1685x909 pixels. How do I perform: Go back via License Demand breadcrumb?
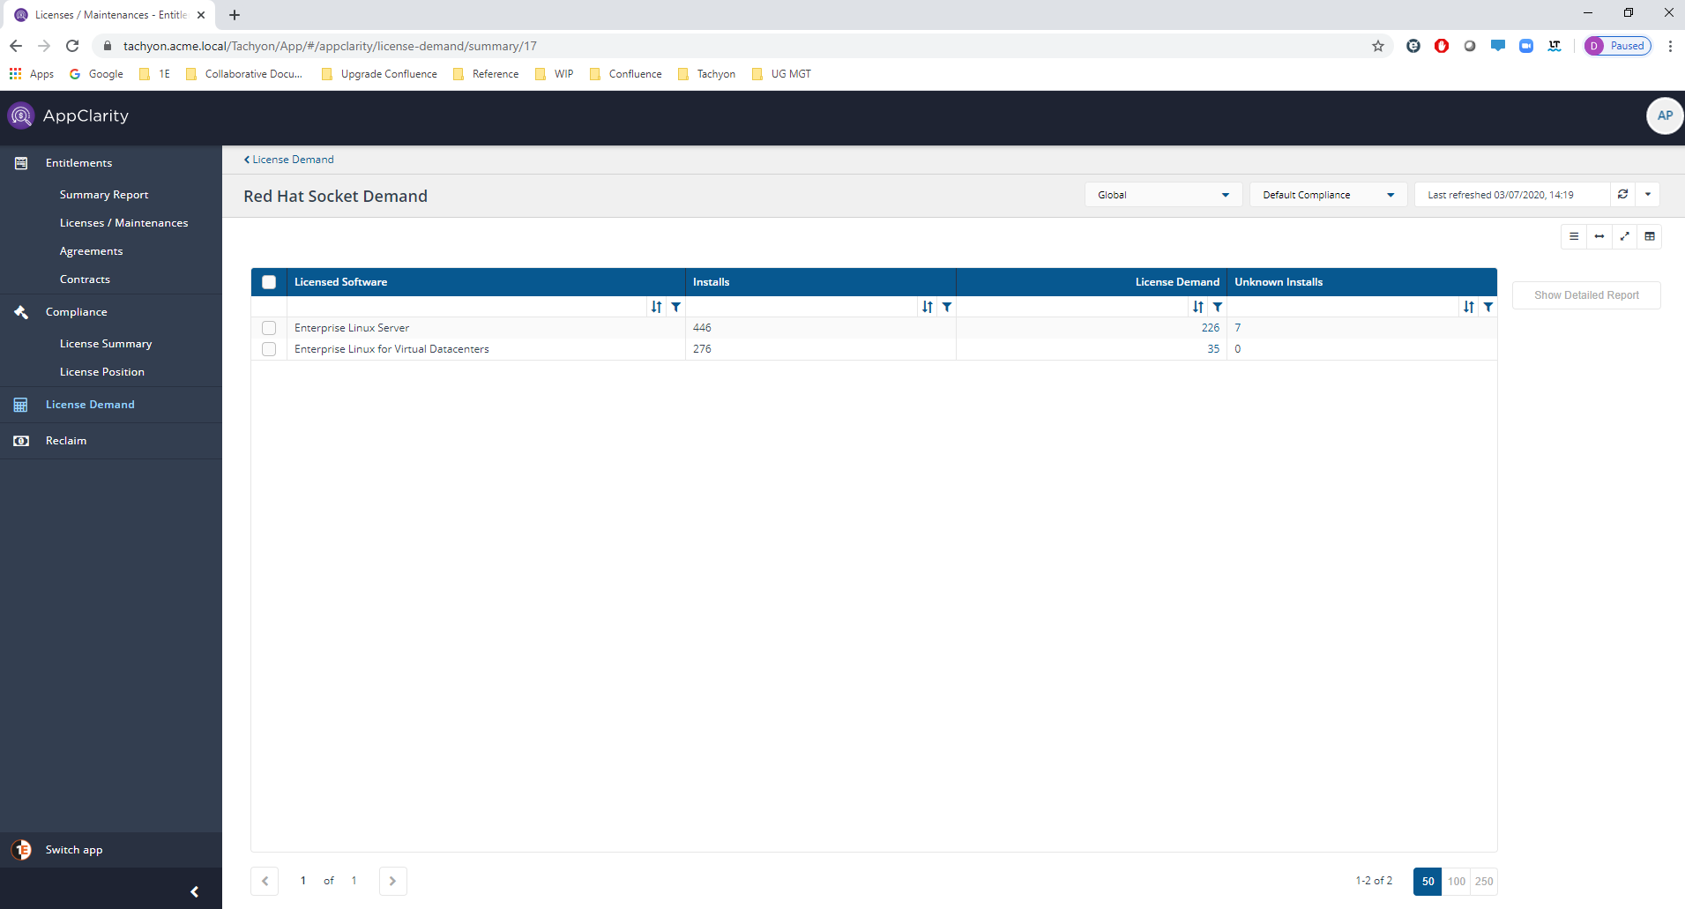pyautogui.click(x=289, y=160)
